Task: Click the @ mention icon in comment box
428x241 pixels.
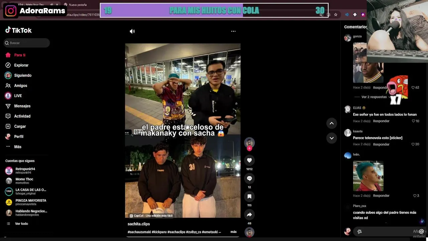Action: 421,232
